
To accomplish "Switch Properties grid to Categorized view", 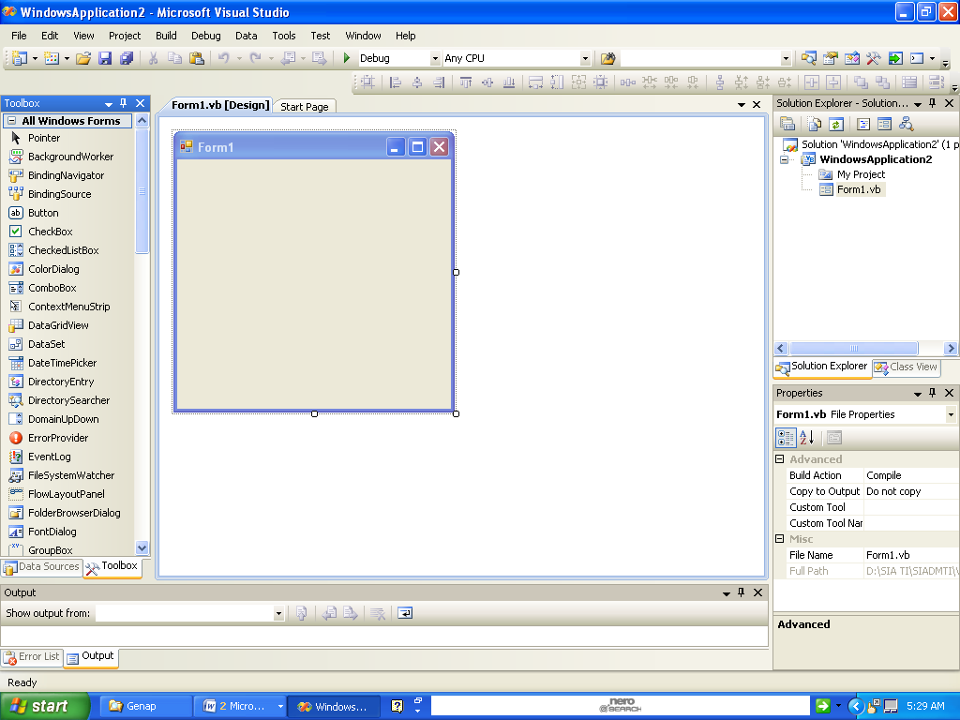I will (787, 438).
